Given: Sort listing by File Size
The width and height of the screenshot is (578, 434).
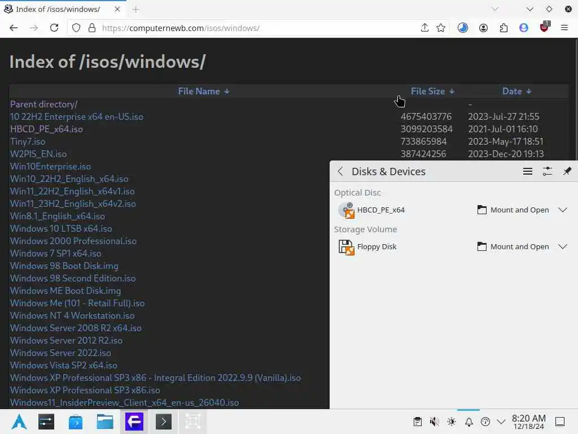Looking at the screenshot, I should click(432, 91).
